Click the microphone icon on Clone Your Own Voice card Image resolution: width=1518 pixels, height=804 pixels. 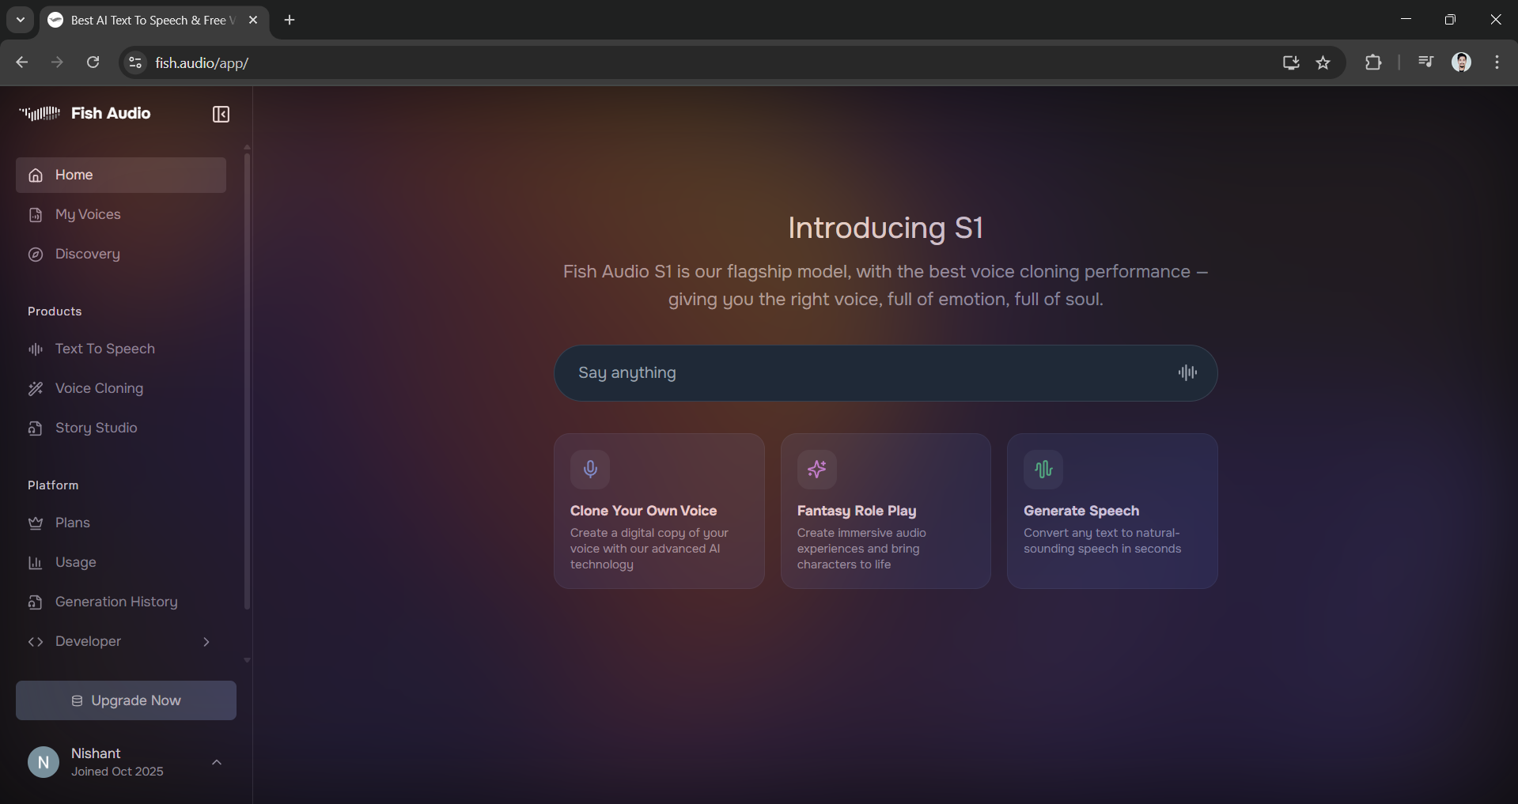click(x=591, y=469)
